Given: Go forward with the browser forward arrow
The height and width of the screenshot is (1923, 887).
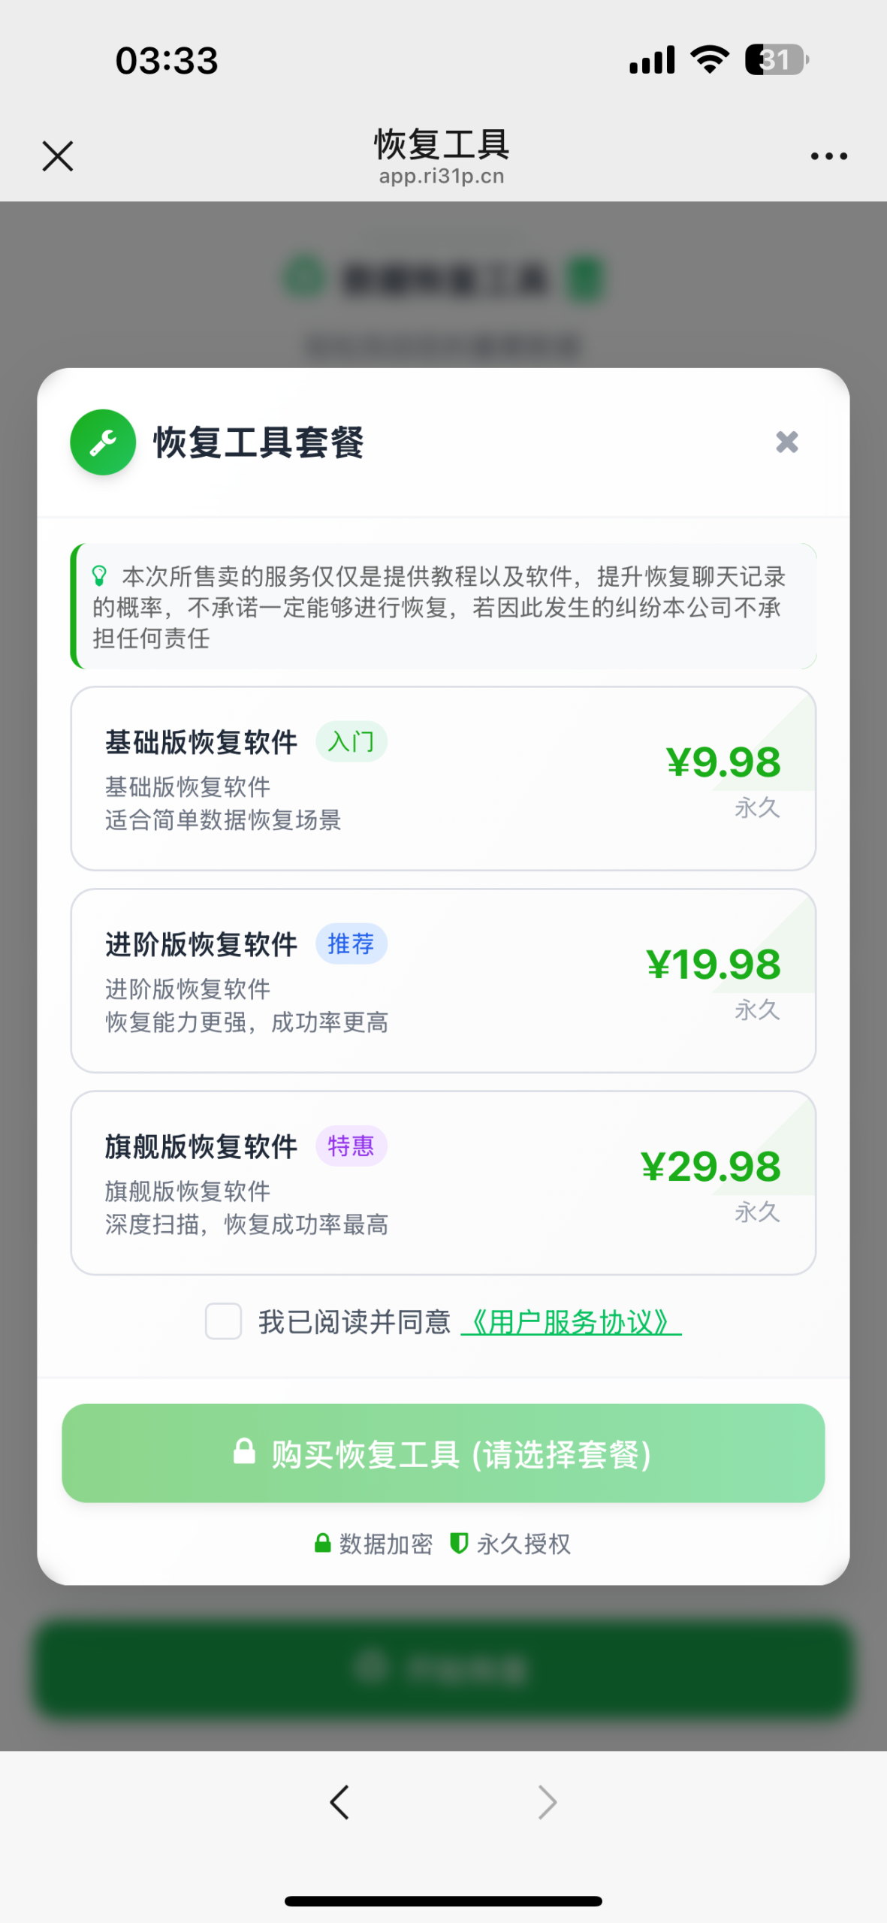Looking at the screenshot, I should [548, 1802].
